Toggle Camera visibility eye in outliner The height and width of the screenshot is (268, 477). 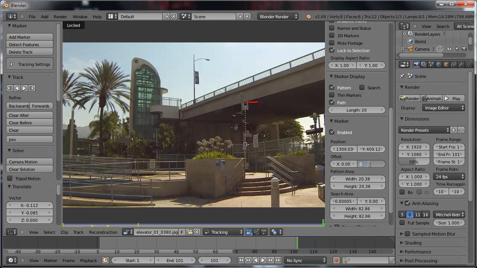[449, 49]
